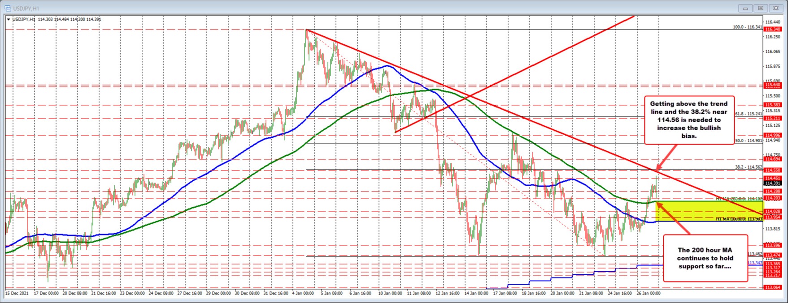Image resolution: width=788 pixels, height=303 pixels.
Task: Click the red price label 116.340
Action: (772, 29)
